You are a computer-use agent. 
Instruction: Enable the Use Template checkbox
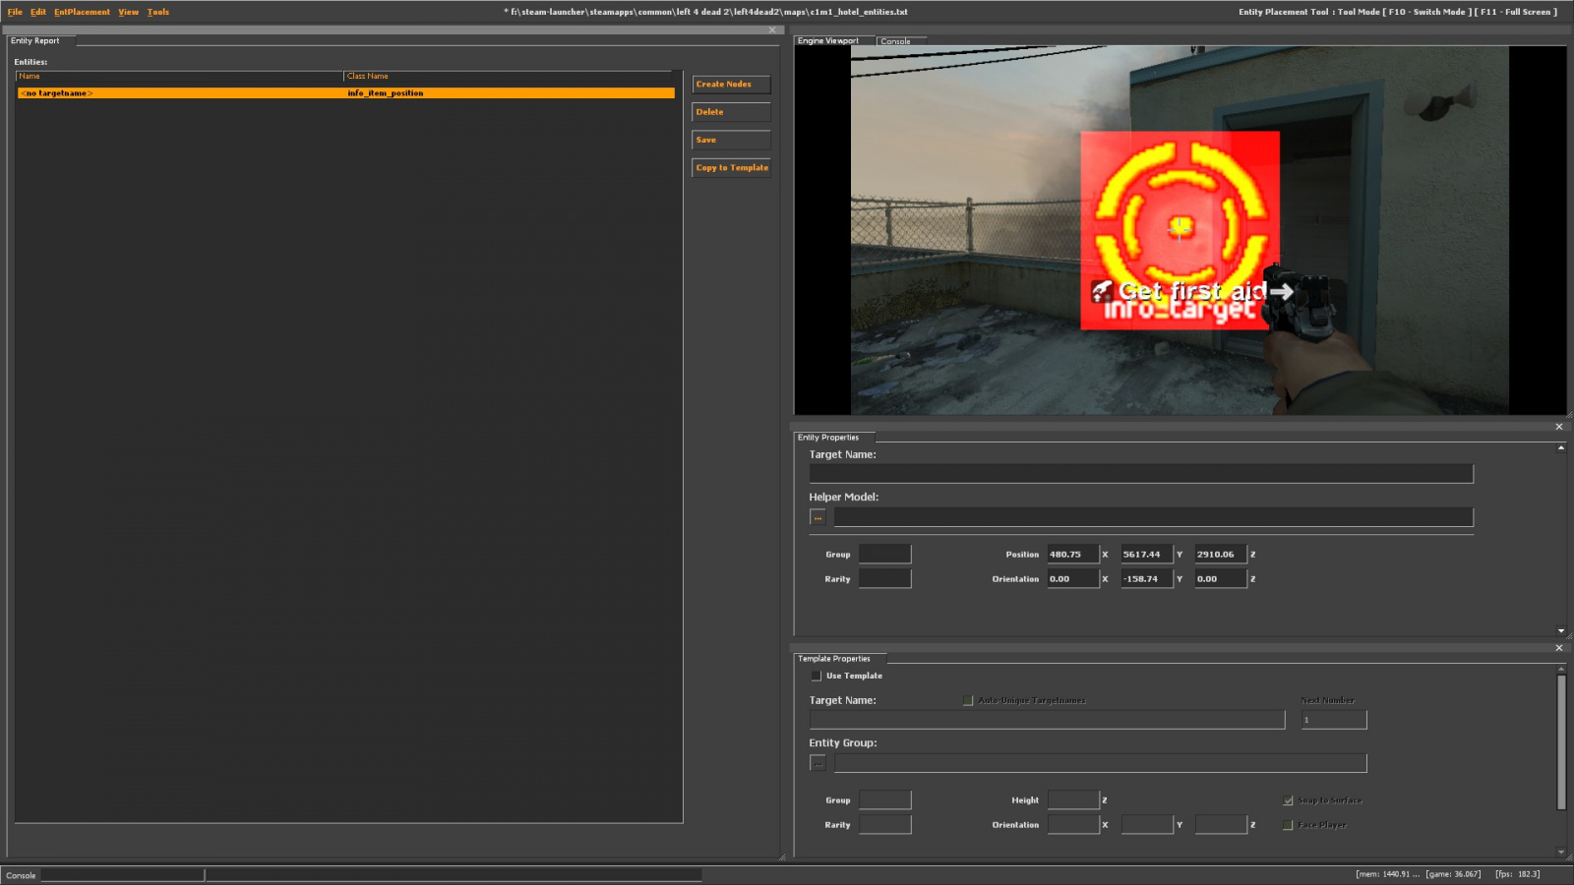point(817,676)
